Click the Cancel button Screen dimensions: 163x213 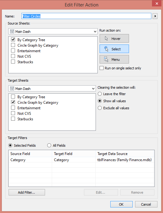[x=146, y=204]
